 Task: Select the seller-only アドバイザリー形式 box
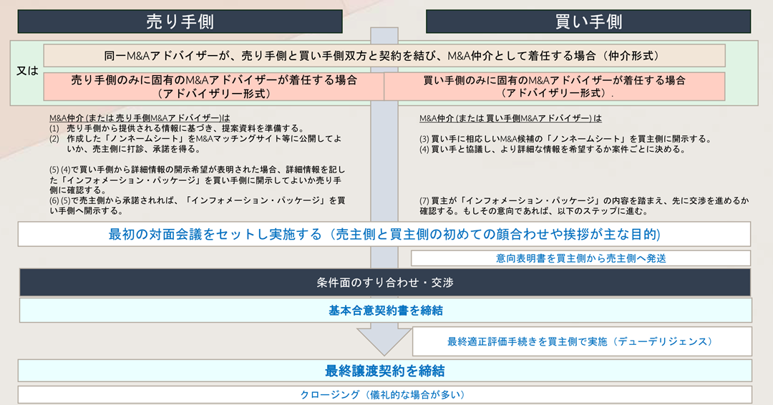[x=214, y=87]
